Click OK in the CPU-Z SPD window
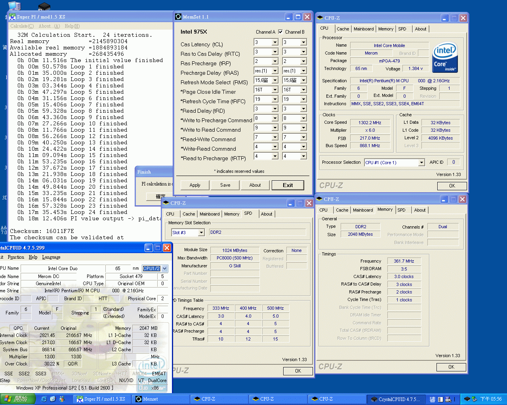 click(298, 371)
